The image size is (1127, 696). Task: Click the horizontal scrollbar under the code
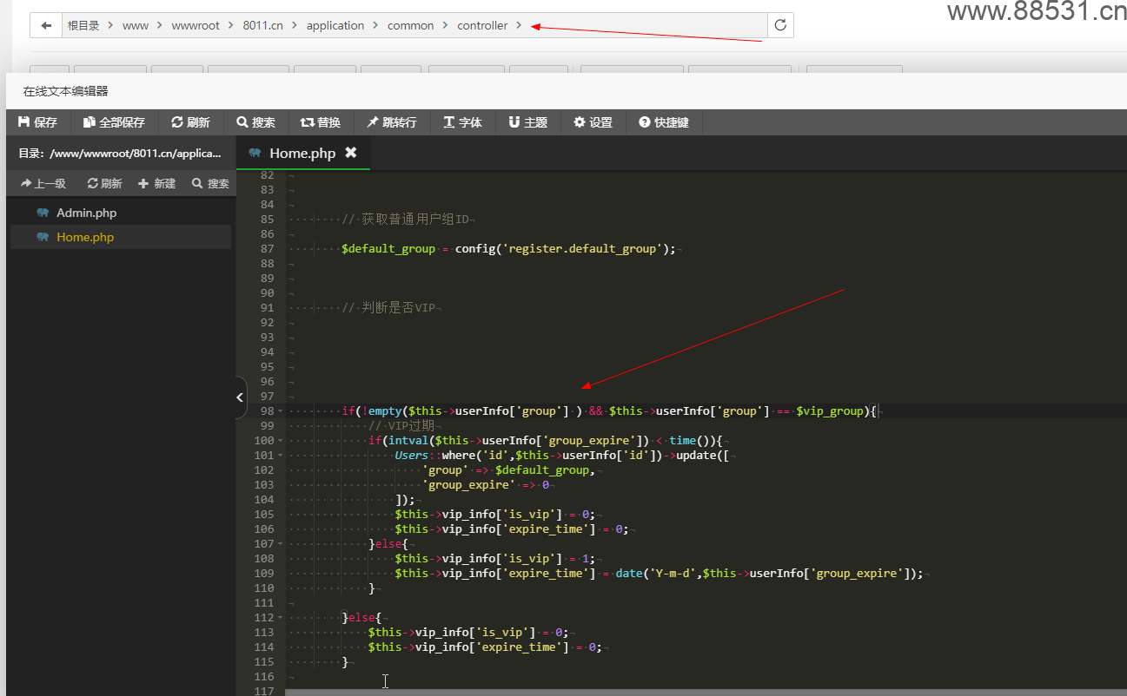coord(706,693)
